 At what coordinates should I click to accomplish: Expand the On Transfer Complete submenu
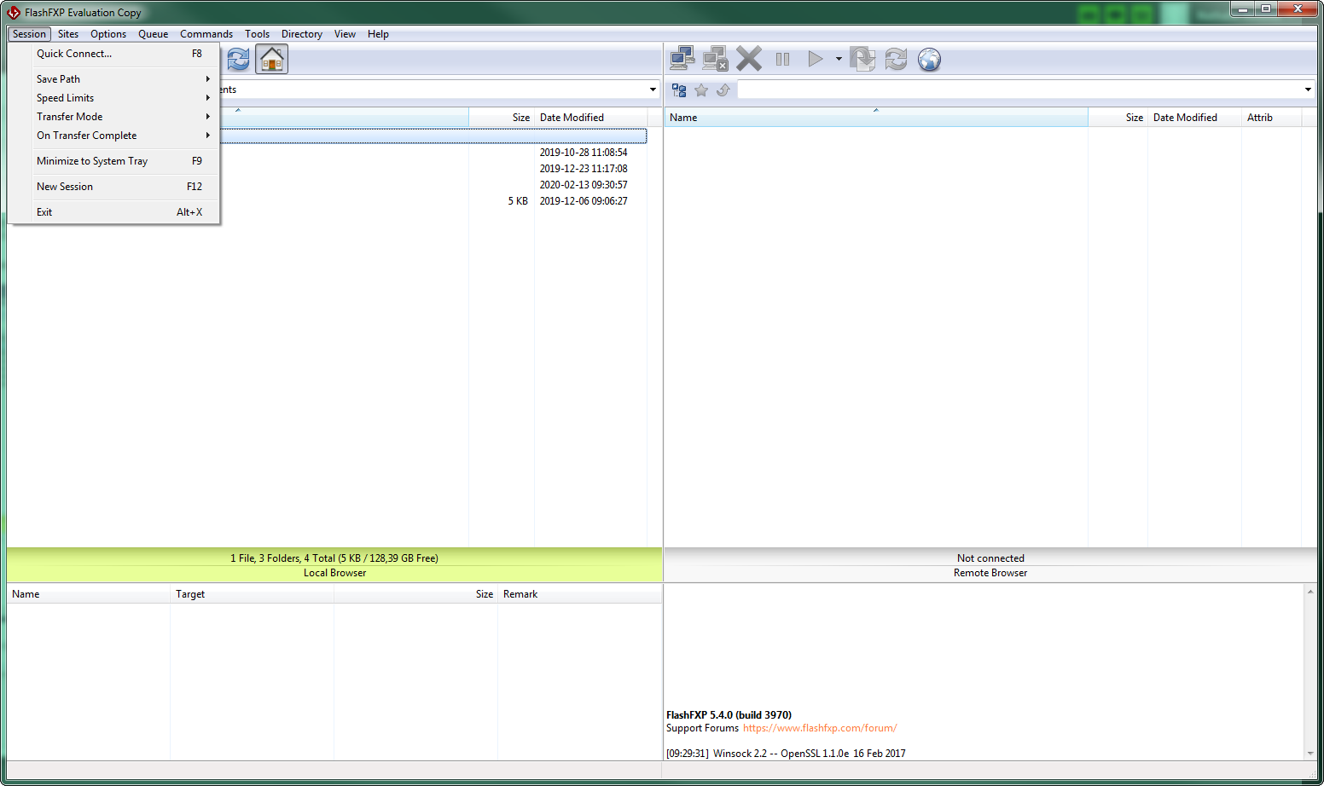113,136
